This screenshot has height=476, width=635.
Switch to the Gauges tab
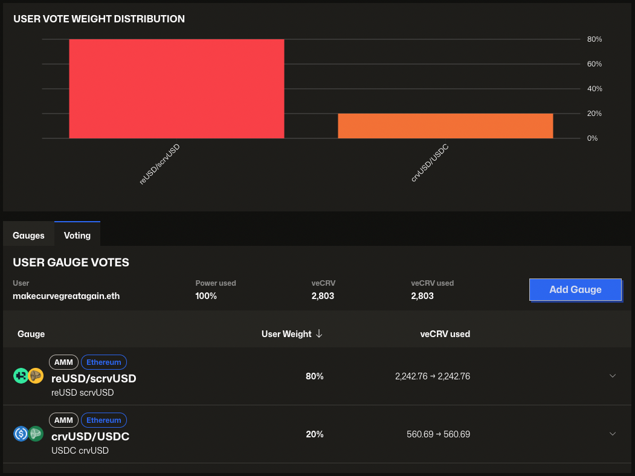[x=28, y=235]
